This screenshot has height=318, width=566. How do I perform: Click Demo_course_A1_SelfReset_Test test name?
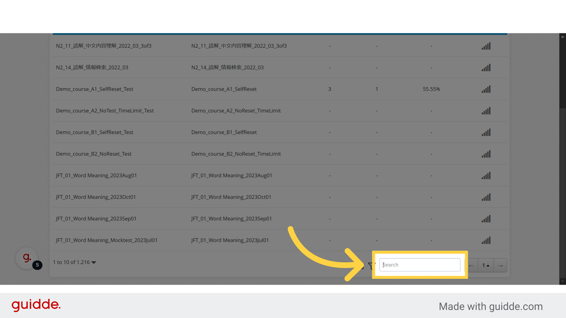[x=94, y=89]
